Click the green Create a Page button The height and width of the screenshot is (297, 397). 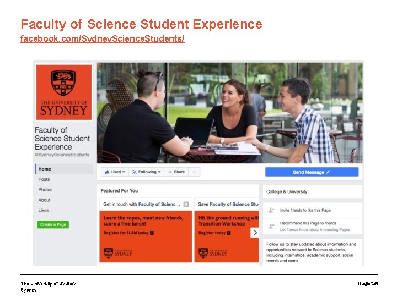click(x=53, y=224)
